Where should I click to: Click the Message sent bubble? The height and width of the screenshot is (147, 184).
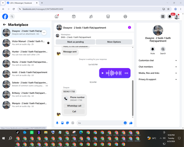click(70, 52)
